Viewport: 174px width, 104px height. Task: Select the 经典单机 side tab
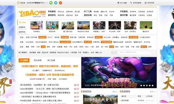click(22, 32)
